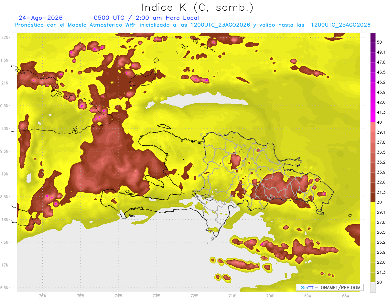Click the longitude axis label "68W"
Viewport: 388px width, 300px height.
click(x=346, y=296)
